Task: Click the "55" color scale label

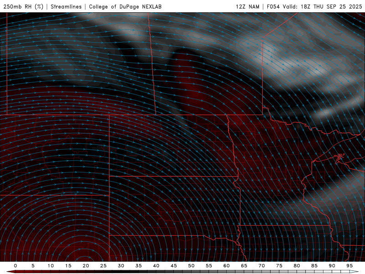Action: (209, 266)
